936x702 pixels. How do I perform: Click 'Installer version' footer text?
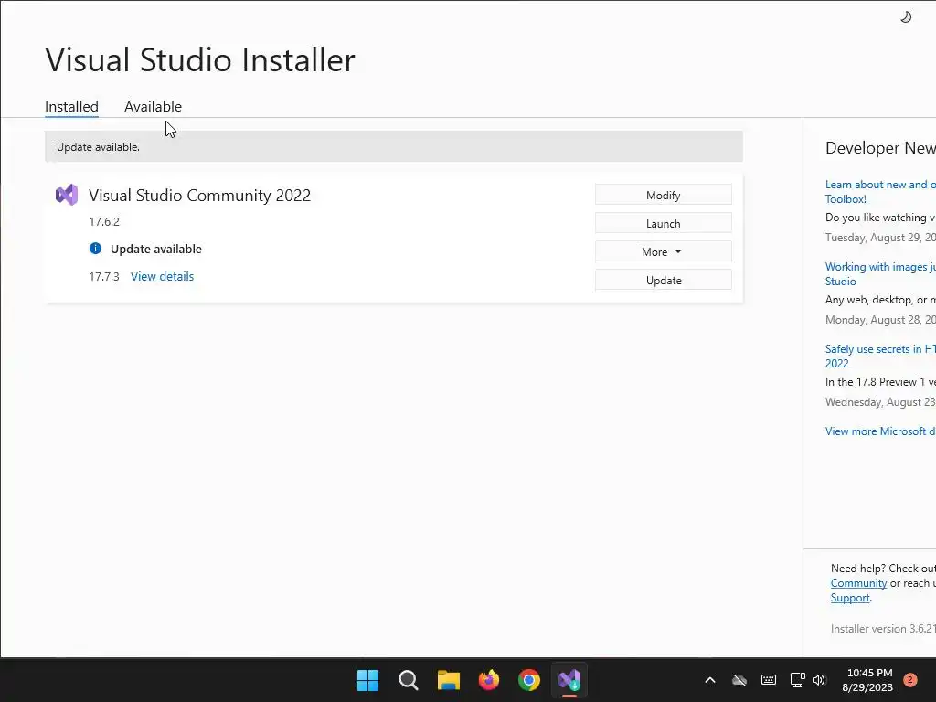pos(882,629)
